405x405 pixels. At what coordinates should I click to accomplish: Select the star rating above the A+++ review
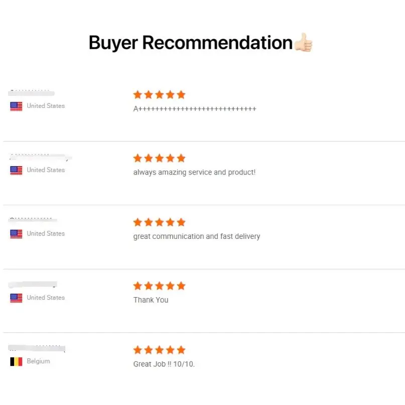[x=159, y=94]
